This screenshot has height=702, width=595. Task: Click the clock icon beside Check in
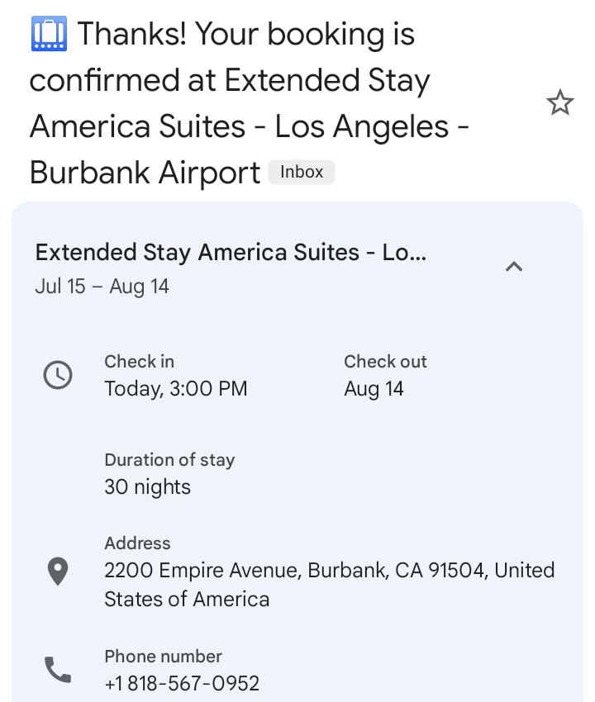pos(58,375)
